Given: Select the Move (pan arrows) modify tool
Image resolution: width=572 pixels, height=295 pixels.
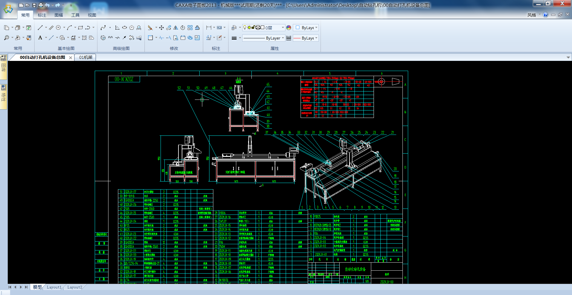Looking at the screenshot, I should (161, 28).
